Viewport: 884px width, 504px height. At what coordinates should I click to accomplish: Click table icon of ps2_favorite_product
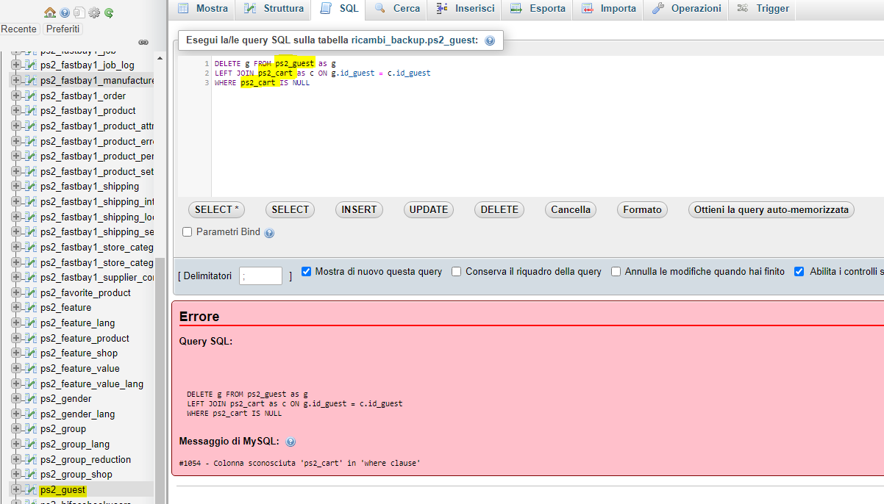[x=30, y=292]
